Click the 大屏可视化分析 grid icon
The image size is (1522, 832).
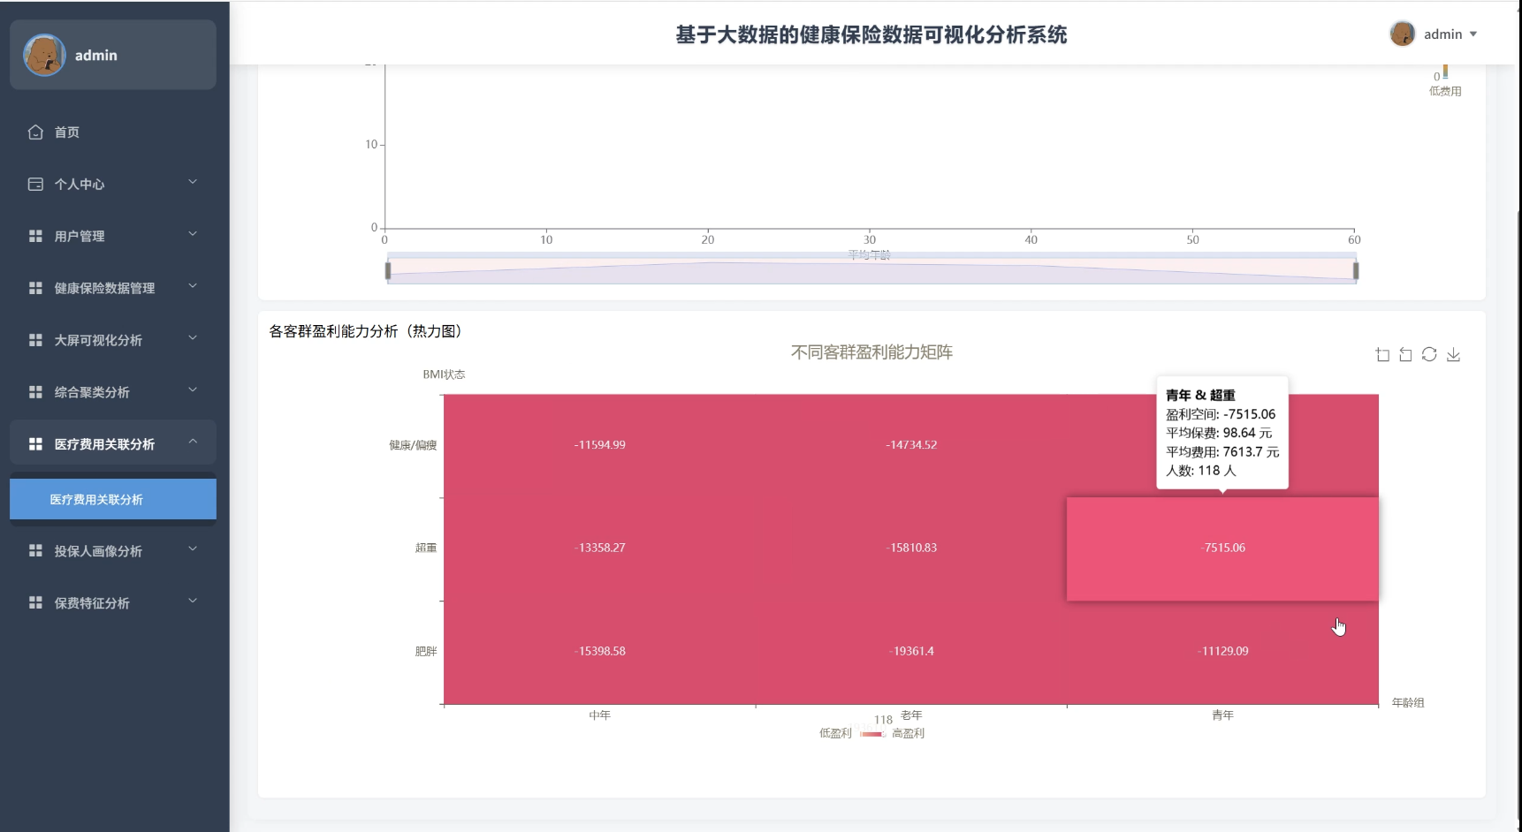point(35,340)
